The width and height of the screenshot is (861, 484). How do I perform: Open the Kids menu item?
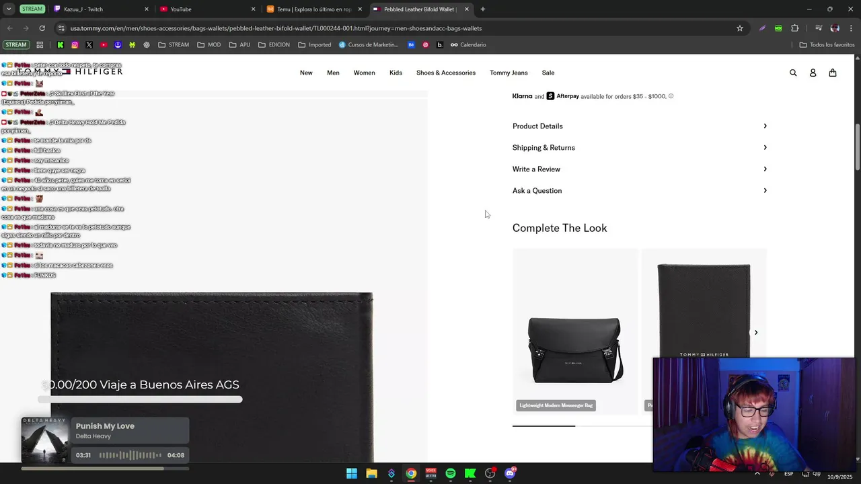coord(396,73)
